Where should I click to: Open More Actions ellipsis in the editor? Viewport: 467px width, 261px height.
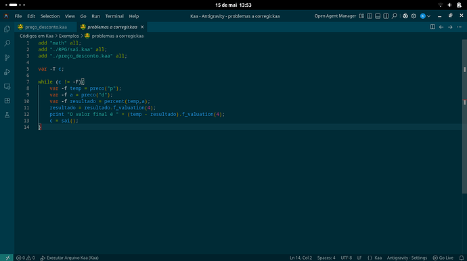pyautogui.click(x=459, y=27)
